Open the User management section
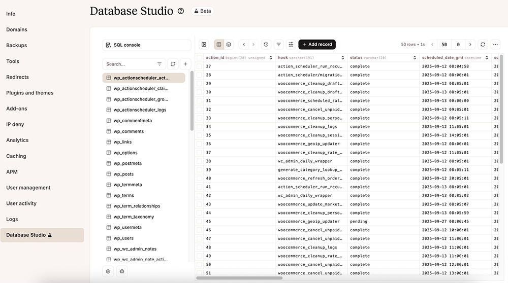Viewport: 508px width, 283px height. 28,188
